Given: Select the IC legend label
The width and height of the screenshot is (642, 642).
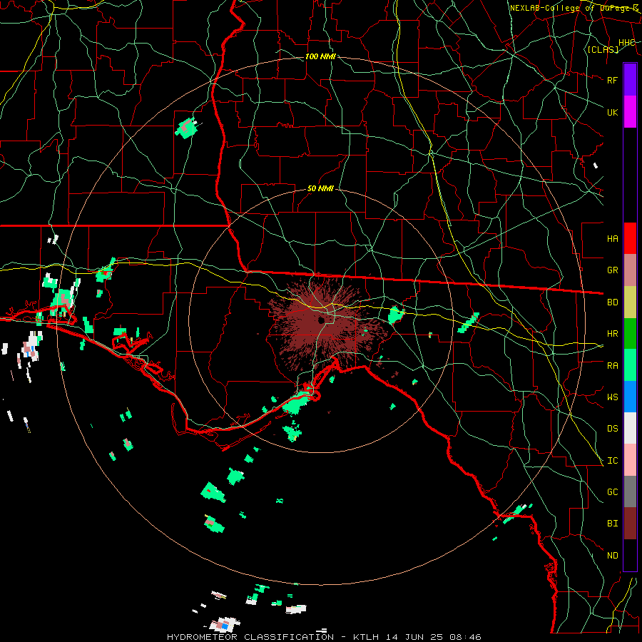Looking at the screenshot, I should pos(612,461).
